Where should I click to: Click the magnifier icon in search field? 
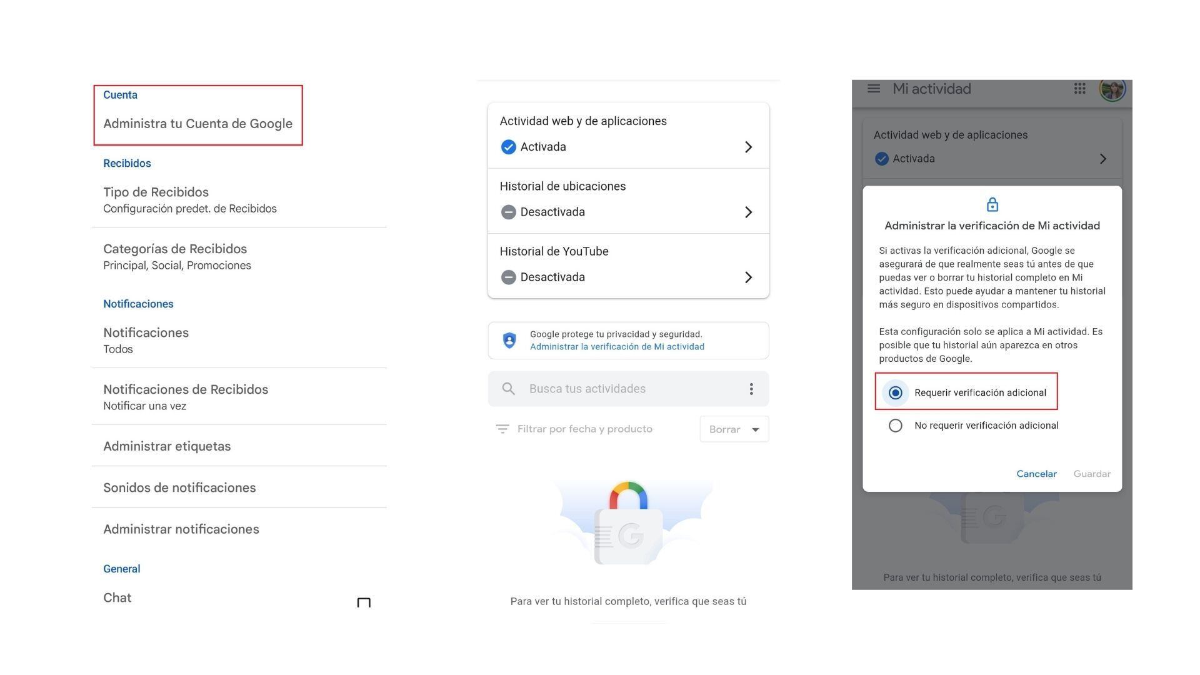click(x=509, y=389)
